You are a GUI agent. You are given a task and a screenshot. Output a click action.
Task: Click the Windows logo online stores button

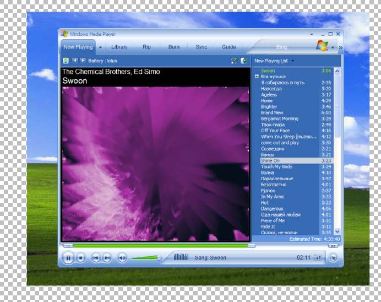click(x=322, y=46)
